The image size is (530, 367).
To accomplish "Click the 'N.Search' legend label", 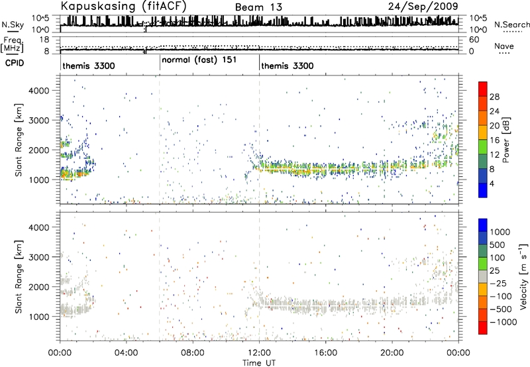I will click(x=511, y=25).
